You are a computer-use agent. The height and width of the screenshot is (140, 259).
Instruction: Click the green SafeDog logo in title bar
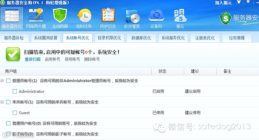pyautogui.click(x=3, y=3)
